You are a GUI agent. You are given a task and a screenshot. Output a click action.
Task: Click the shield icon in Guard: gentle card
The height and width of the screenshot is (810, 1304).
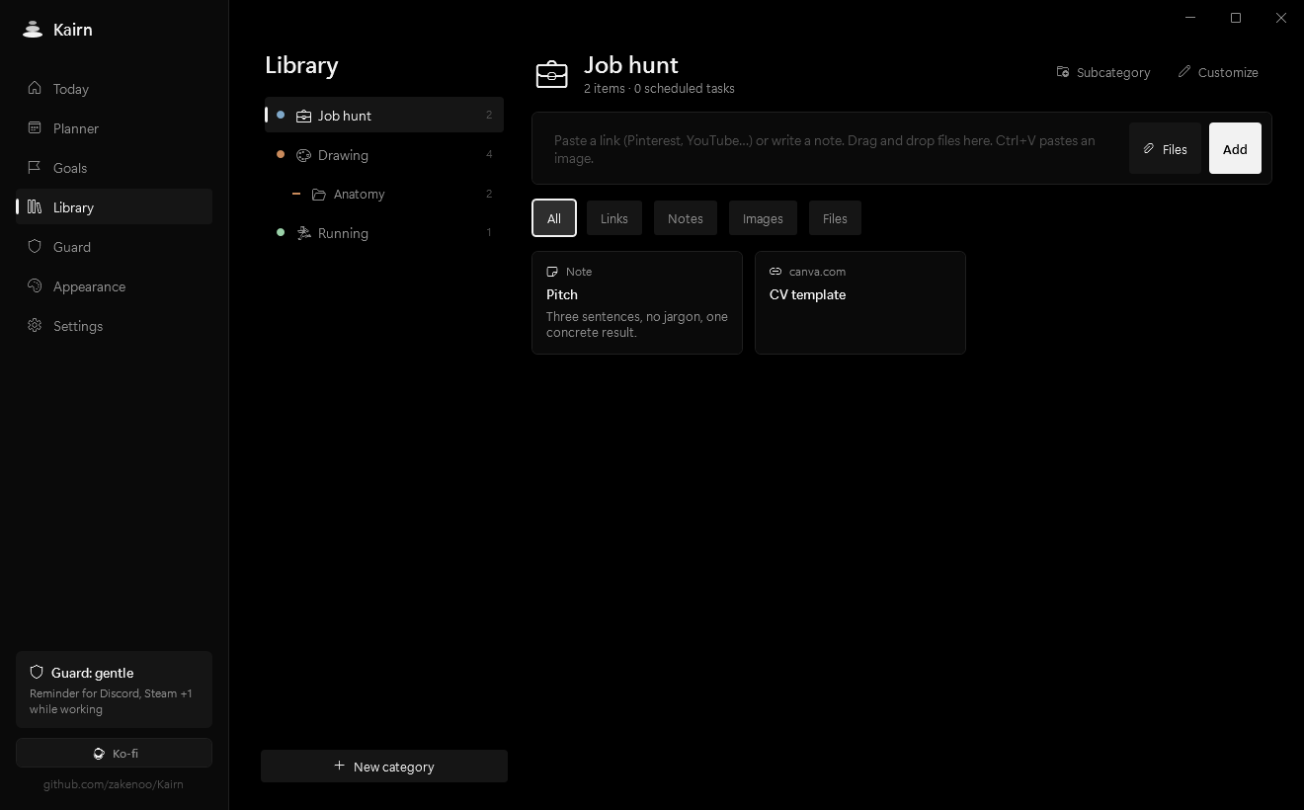coord(37,672)
